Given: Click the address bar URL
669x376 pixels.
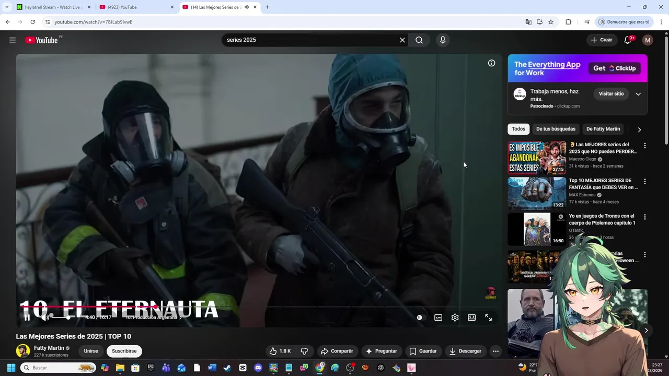Looking at the screenshot, I should click(94, 22).
